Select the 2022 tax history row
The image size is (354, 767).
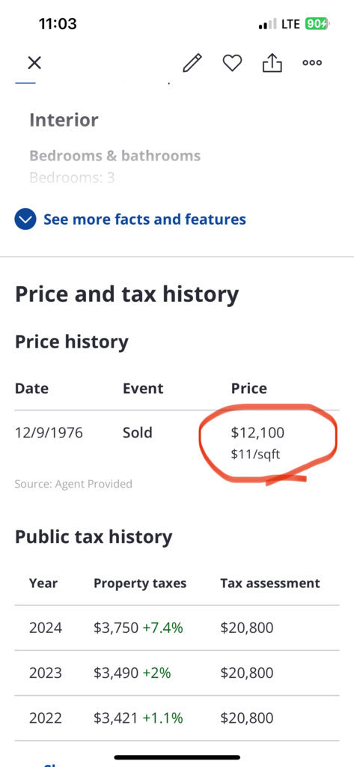coord(177,718)
